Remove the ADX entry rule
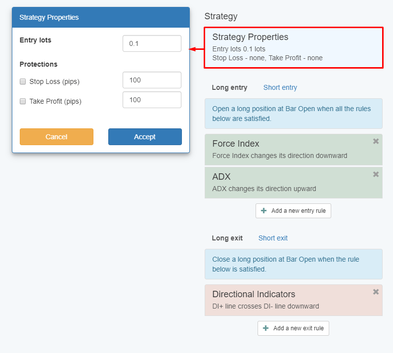The image size is (393, 353). pos(376,174)
